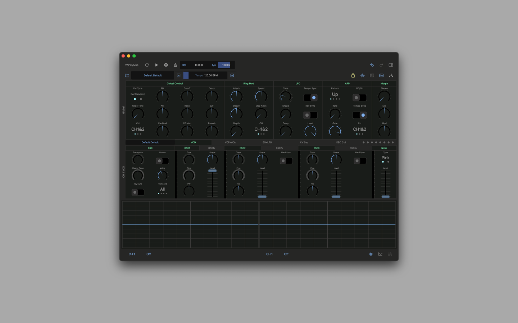Select the waves icon at bottom right
The image size is (518, 323).
click(390, 254)
